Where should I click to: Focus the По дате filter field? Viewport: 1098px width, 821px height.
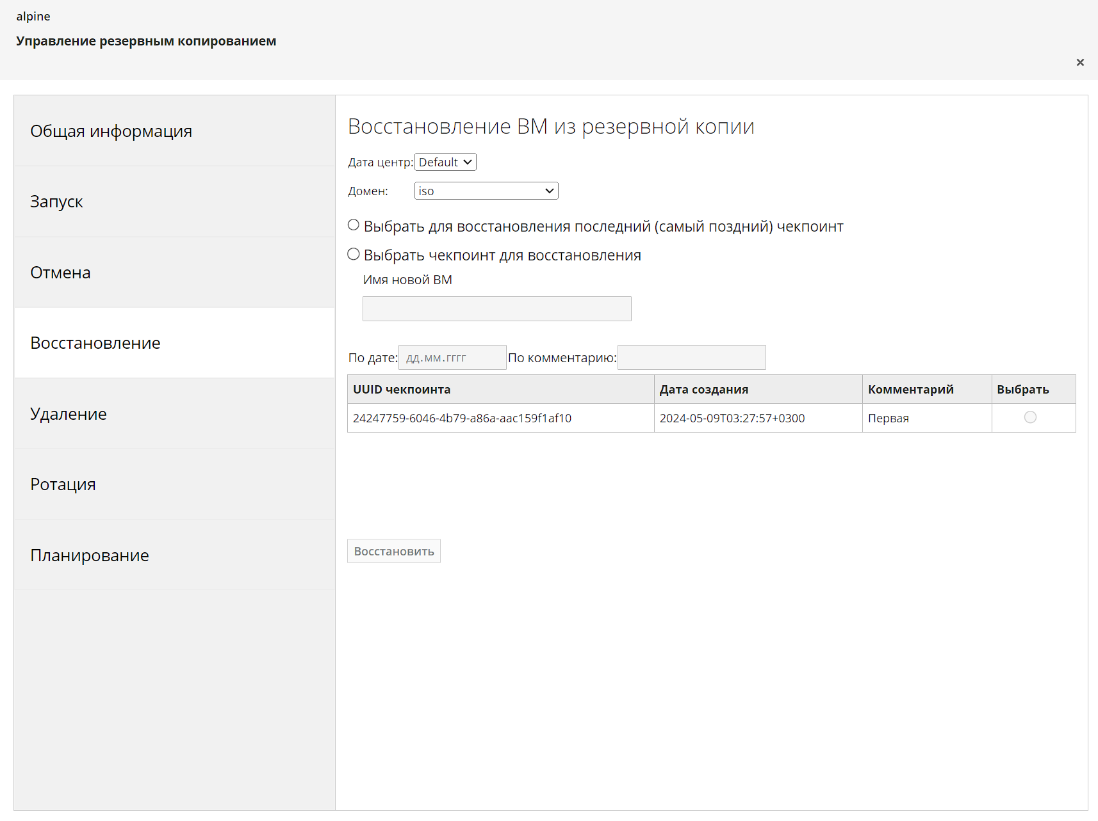coord(452,358)
